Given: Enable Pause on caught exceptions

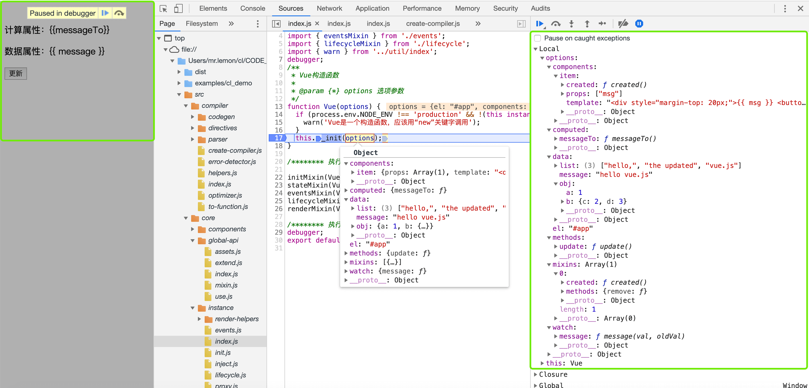Looking at the screenshot, I should coord(538,38).
